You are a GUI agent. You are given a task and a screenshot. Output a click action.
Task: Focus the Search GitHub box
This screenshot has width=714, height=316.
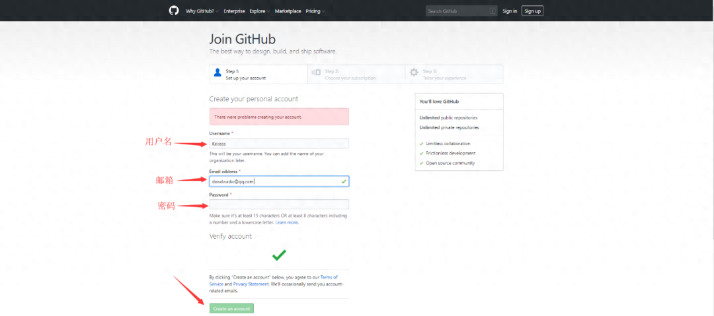pyautogui.click(x=458, y=11)
